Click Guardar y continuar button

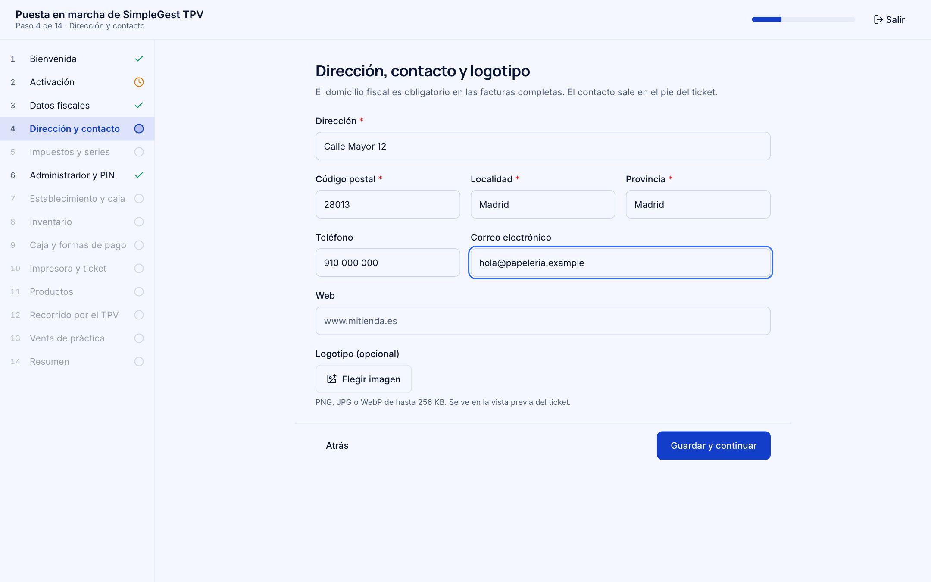point(713,445)
